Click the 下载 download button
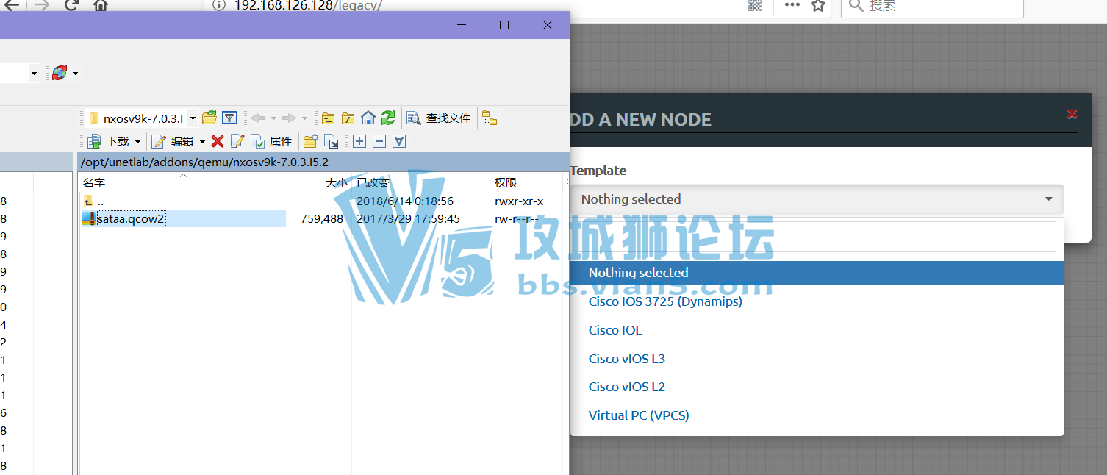Image resolution: width=1107 pixels, height=475 pixels. pyautogui.click(x=108, y=141)
